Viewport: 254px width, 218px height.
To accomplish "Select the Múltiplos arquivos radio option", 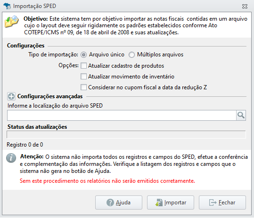I will pyautogui.click(x=131, y=55).
